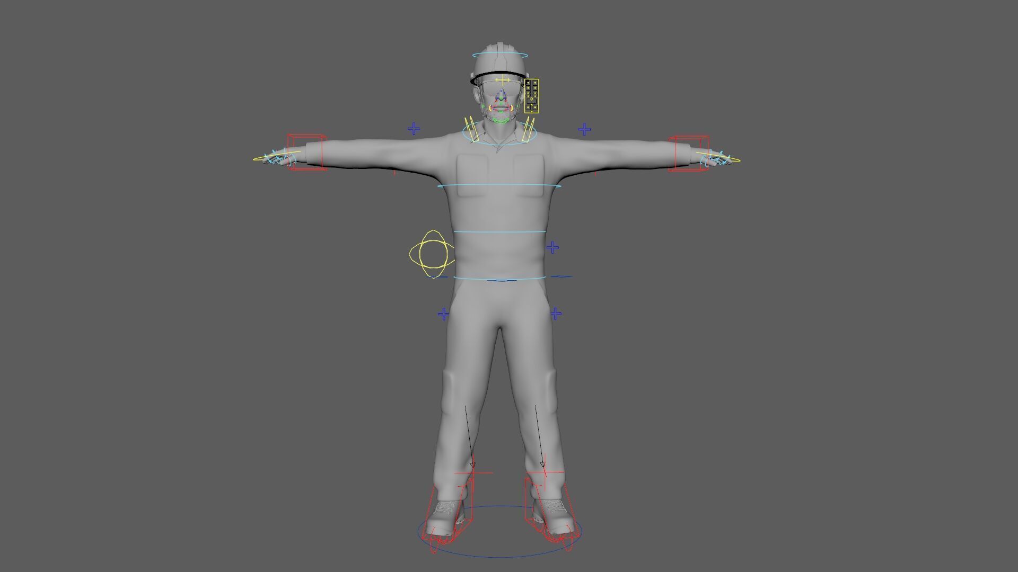Select the cyan mid-spine ring control
The image size is (1018, 572).
coord(499,232)
